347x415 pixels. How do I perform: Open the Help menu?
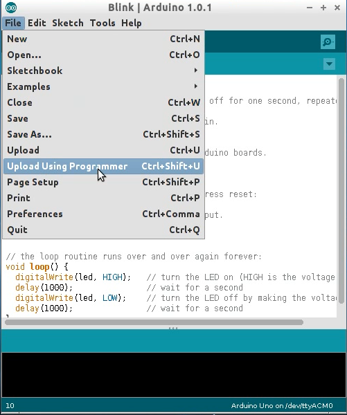click(x=131, y=23)
